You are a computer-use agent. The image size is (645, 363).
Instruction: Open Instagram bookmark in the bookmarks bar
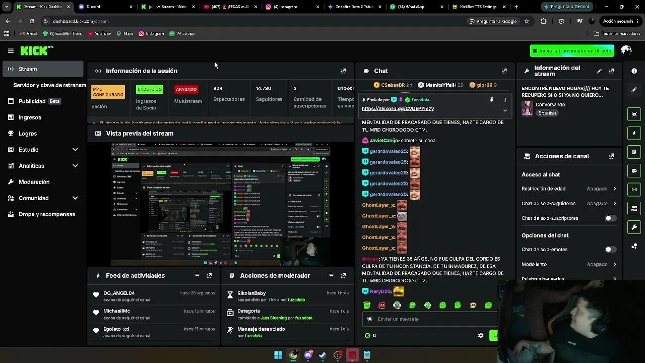click(x=151, y=34)
